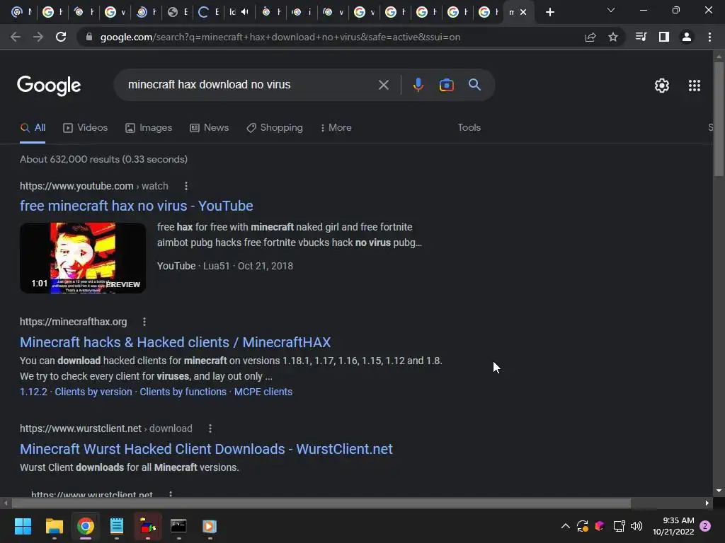Image resolution: width=725 pixels, height=543 pixels.
Task: Submit search with magnifying glass
Action: click(474, 85)
